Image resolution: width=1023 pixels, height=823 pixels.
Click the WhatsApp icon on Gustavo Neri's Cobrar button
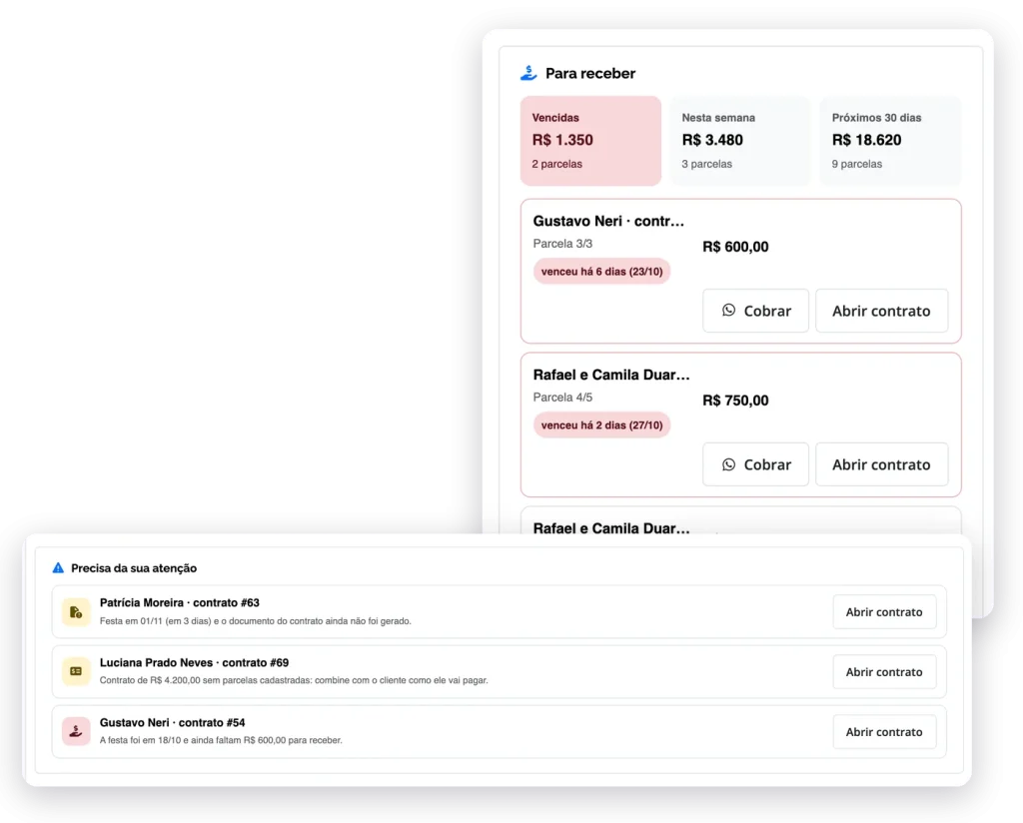[728, 311]
